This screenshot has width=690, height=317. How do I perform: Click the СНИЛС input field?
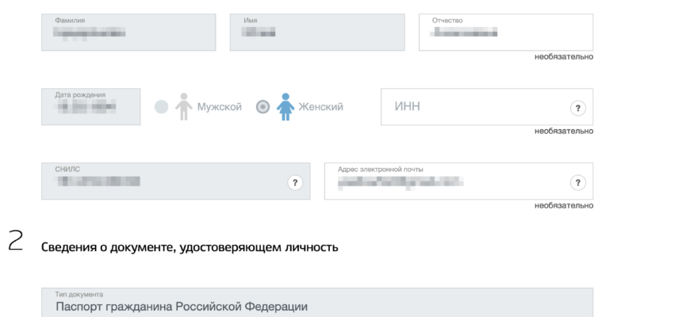[175, 181]
